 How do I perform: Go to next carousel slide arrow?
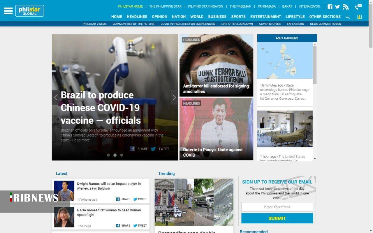click(x=174, y=98)
